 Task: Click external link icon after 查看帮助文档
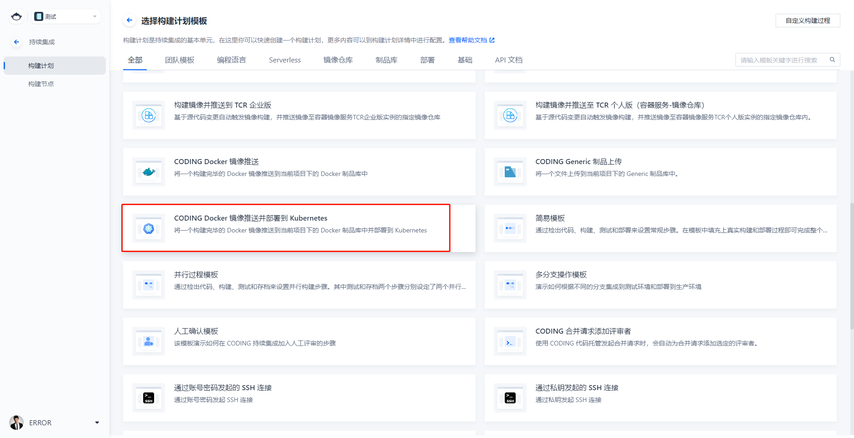click(492, 40)
